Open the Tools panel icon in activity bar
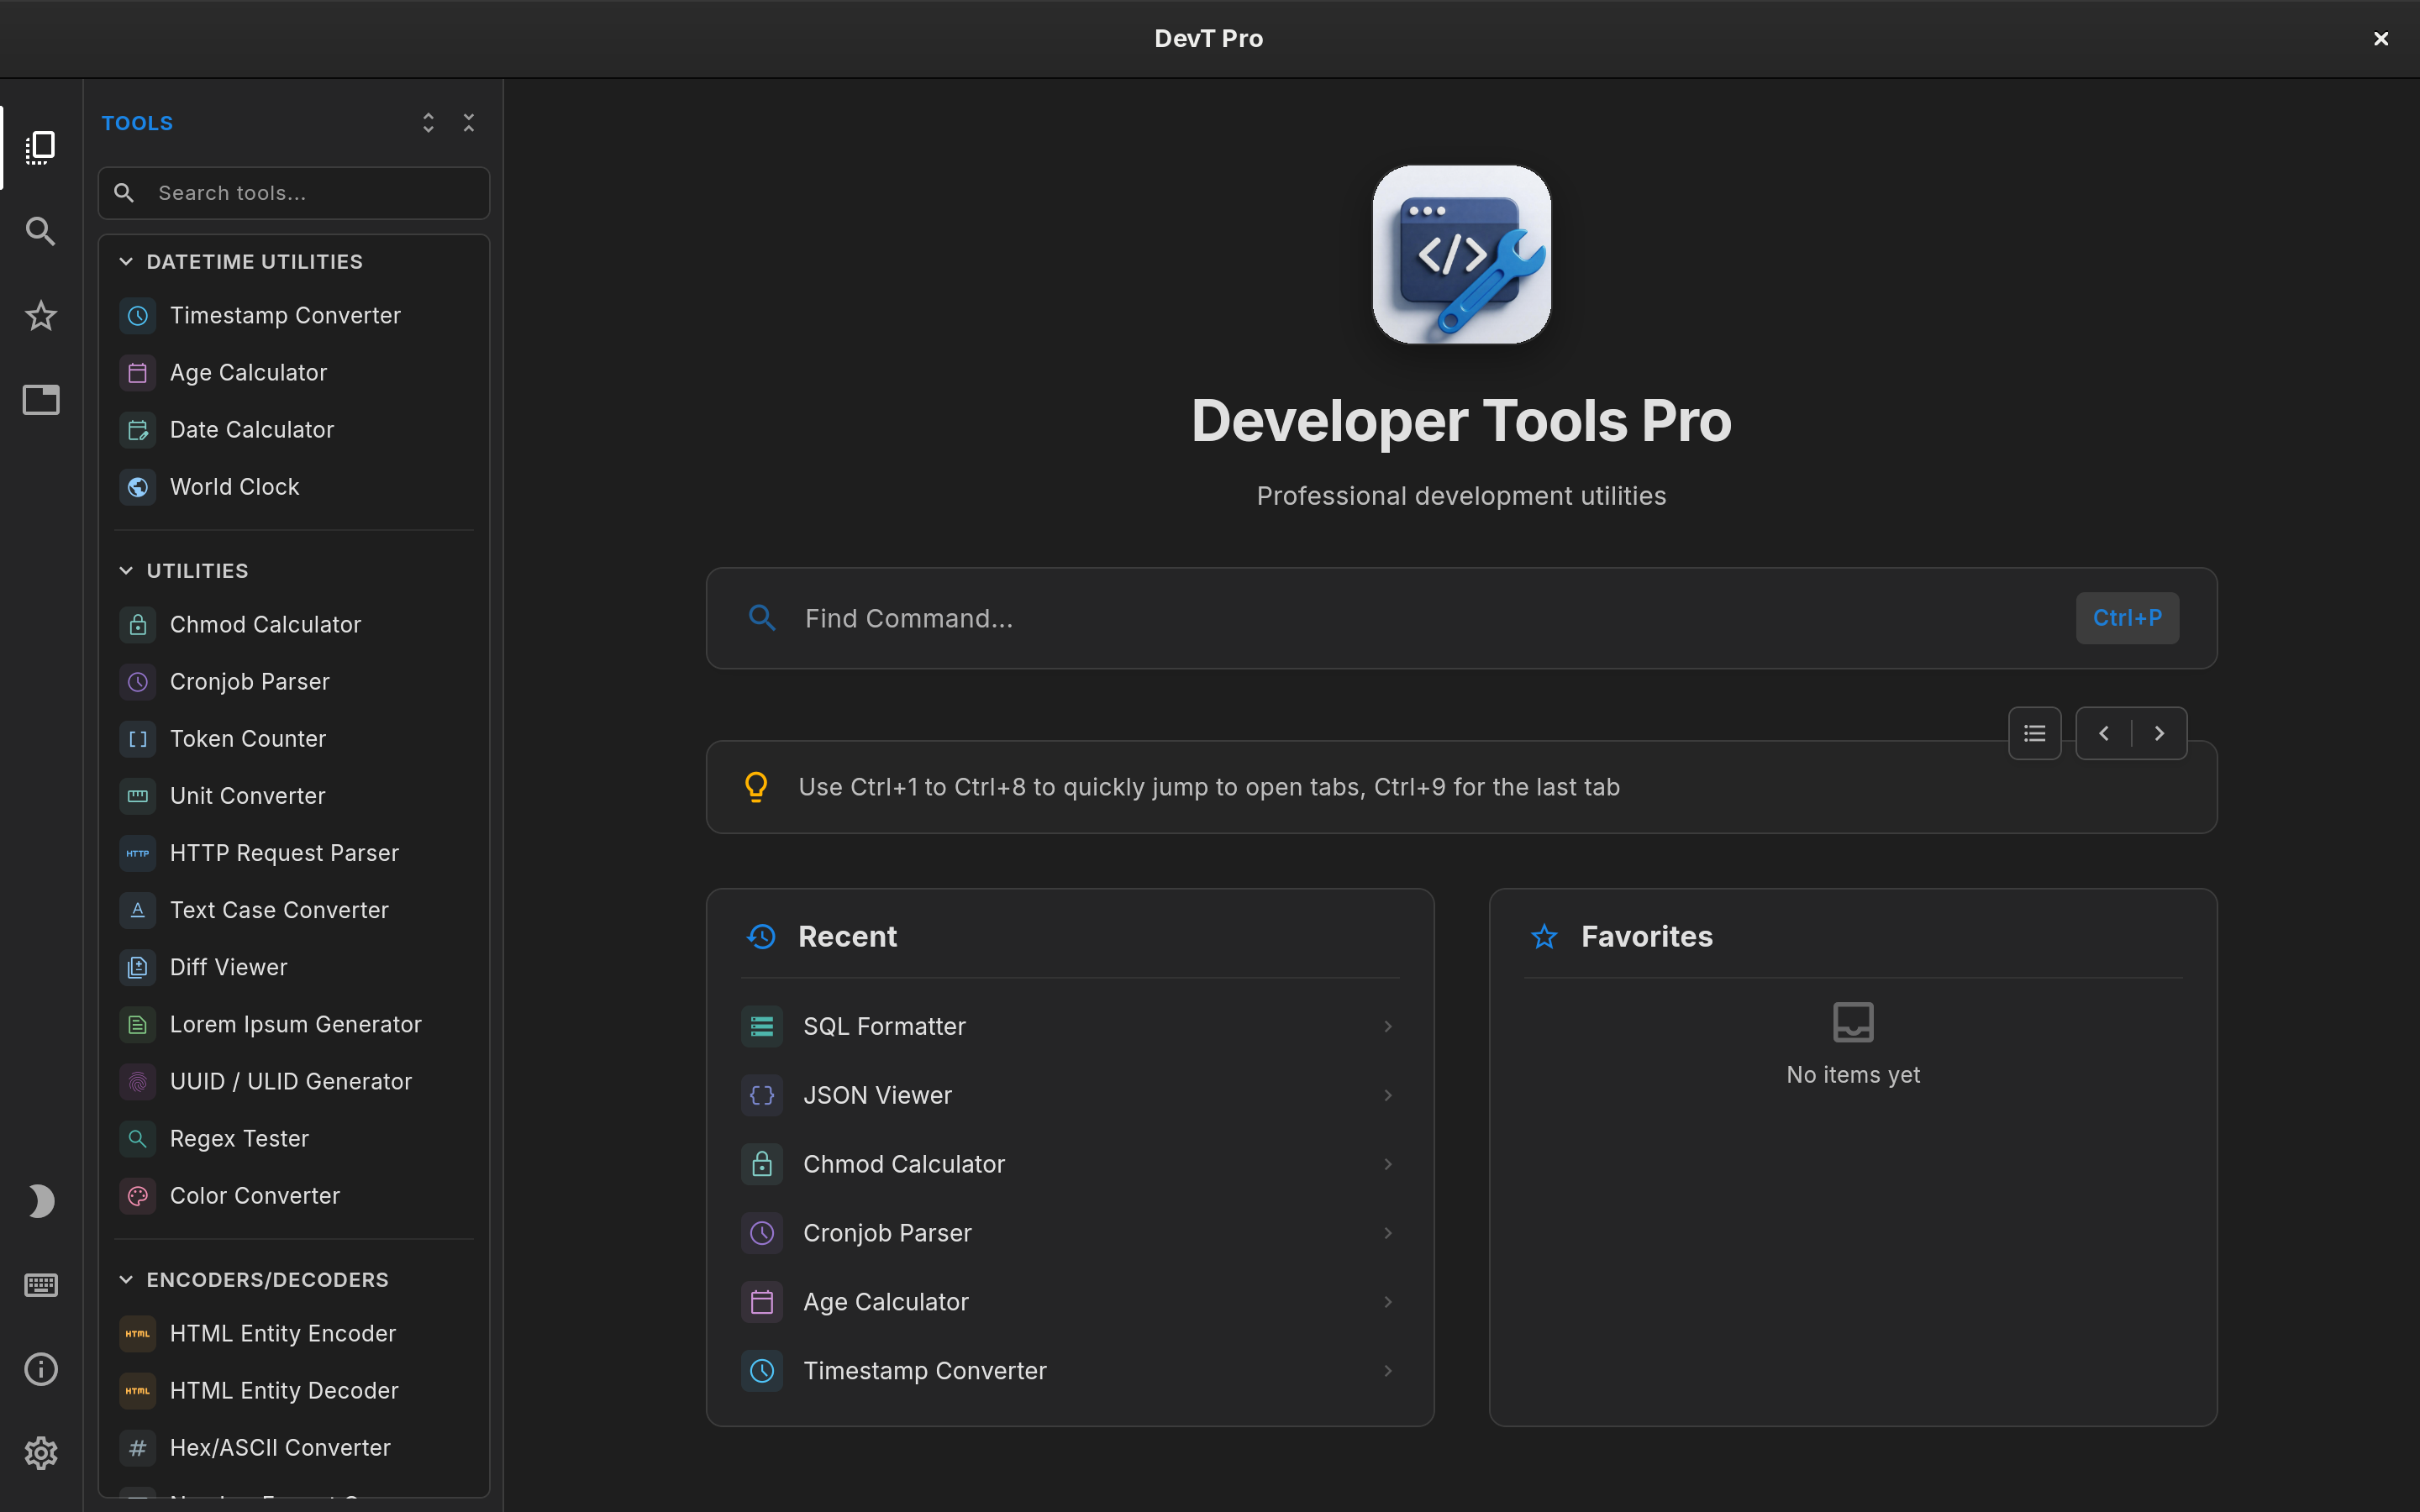Image resolution: width=2420 pixels, height=1512 pixels. coord(41,147)
